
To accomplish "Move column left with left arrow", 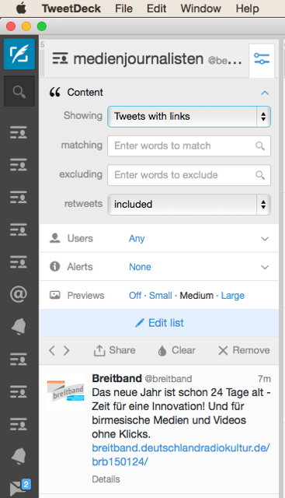I will coord(52,350).
